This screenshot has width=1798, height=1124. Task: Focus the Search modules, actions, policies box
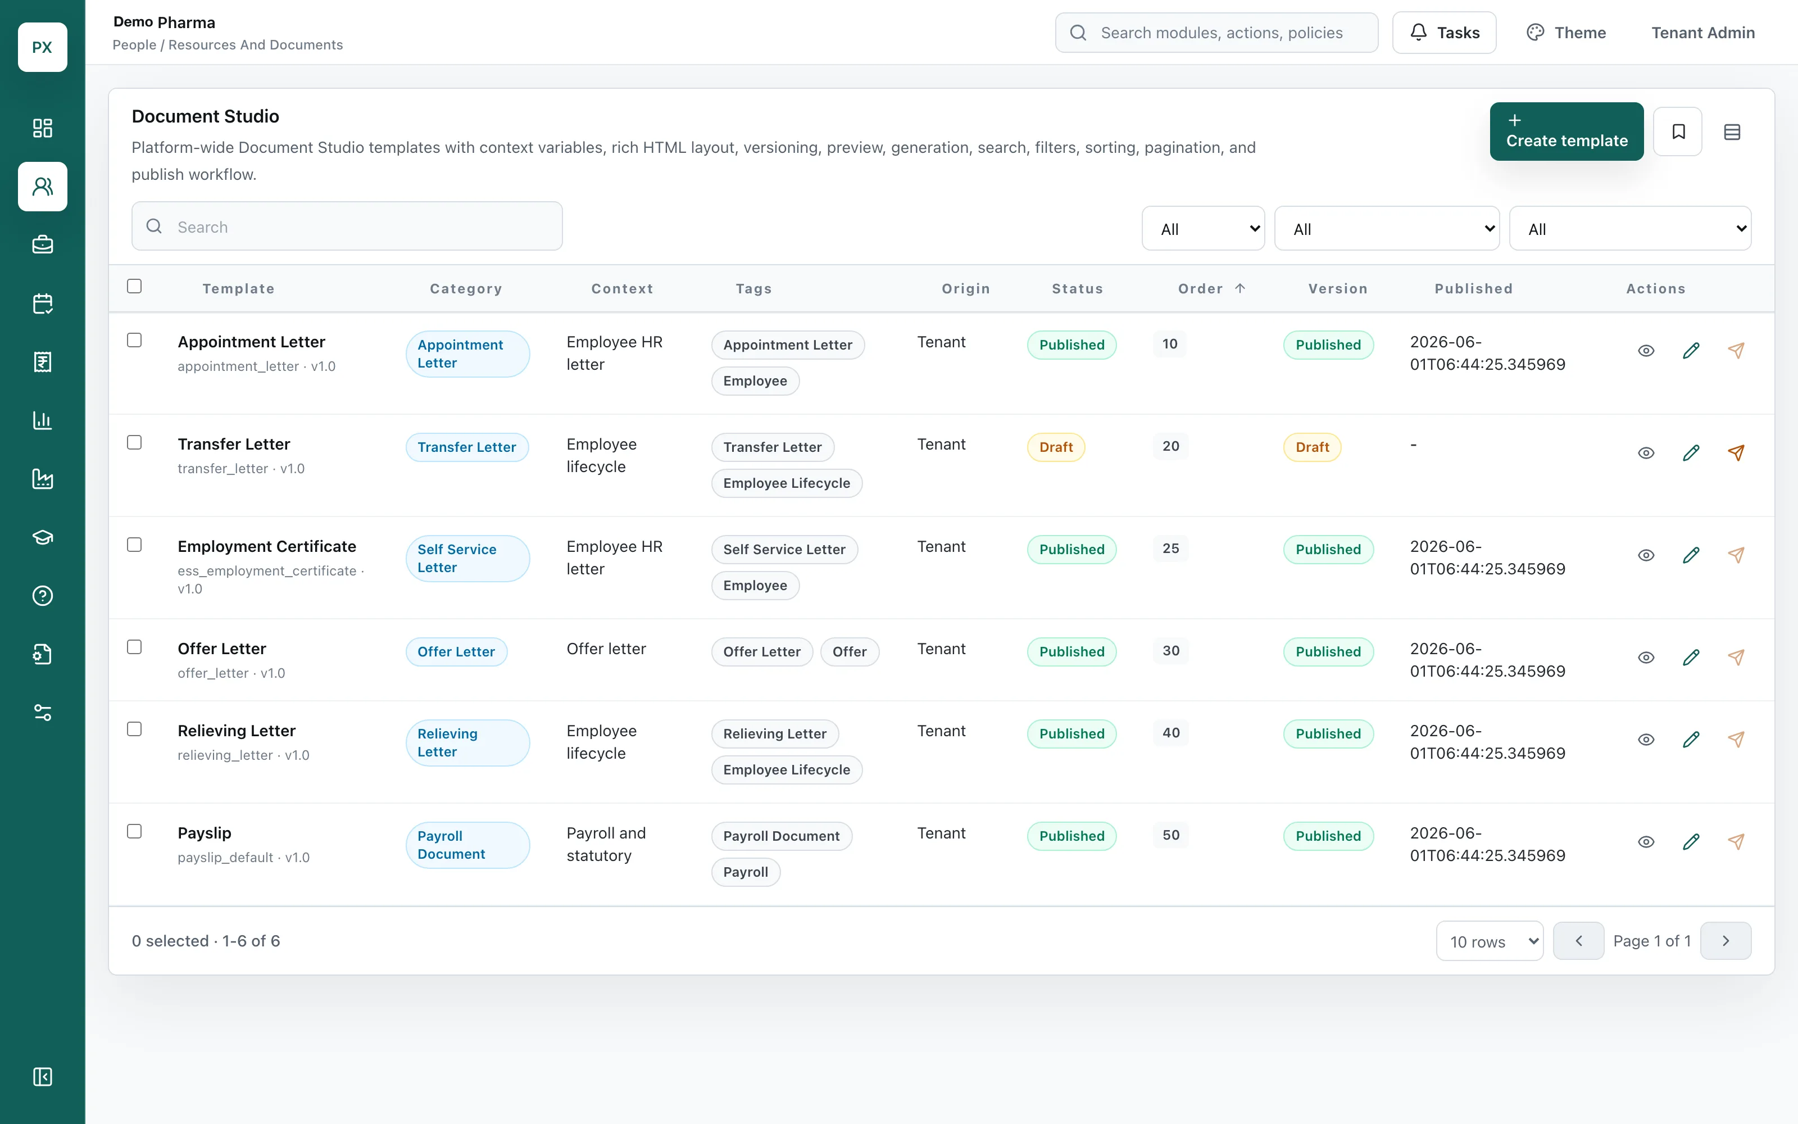point(1216,33)
